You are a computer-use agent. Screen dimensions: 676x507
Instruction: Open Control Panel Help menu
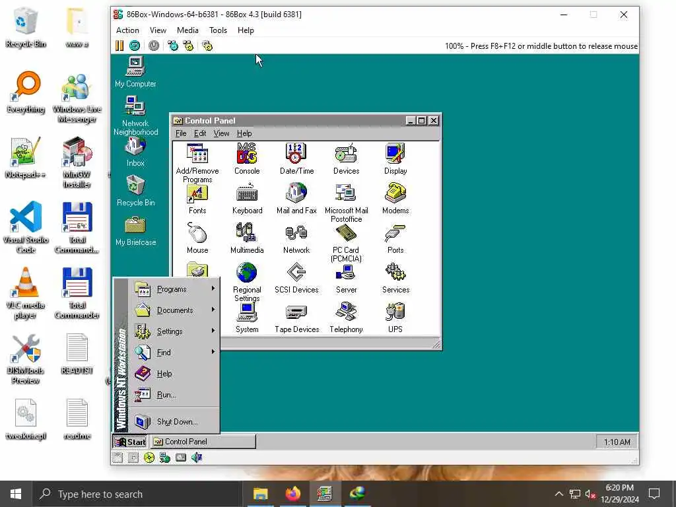[244, 133]
